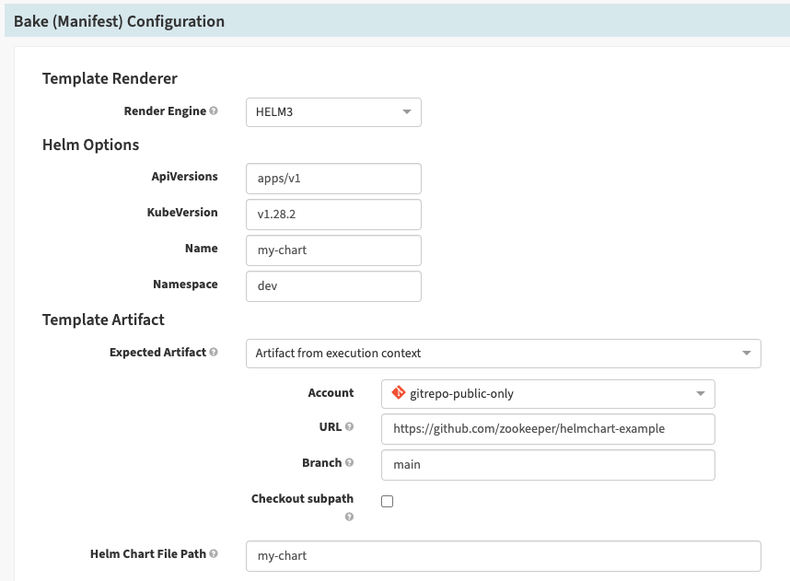Click help icon beside Branch label

(x=350, y=463)
